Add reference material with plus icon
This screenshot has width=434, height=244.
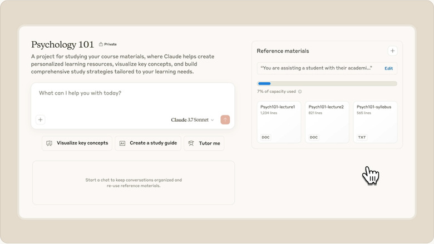click(392, 51)
